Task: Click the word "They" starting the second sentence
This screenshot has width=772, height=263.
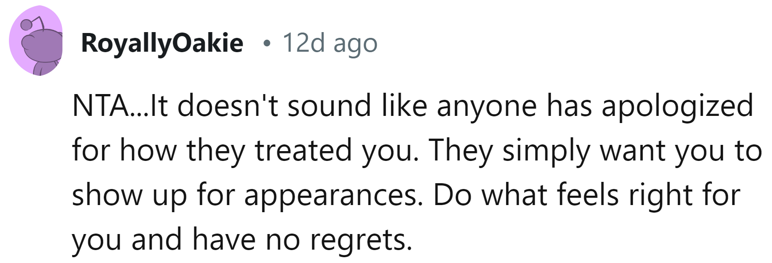Action: pyautogui.click(x=462, y=151)
